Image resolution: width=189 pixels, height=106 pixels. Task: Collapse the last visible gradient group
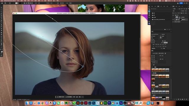pos(152,95)
